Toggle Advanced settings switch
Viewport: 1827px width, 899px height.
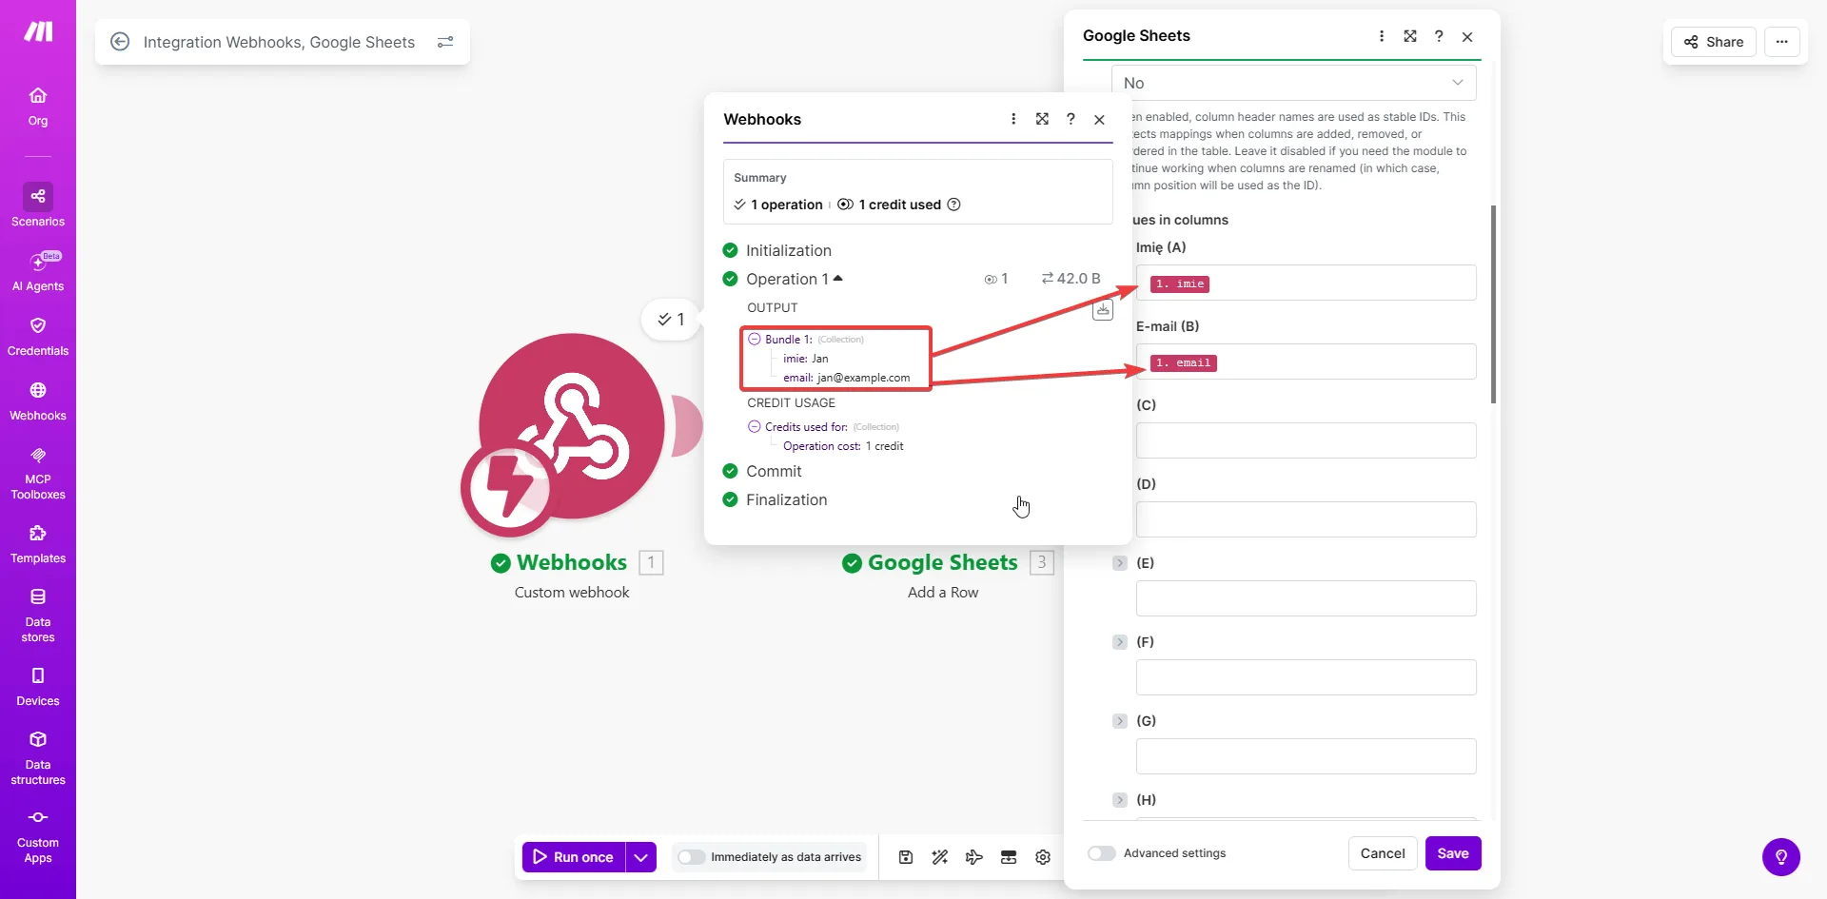tap(1102, 853)
